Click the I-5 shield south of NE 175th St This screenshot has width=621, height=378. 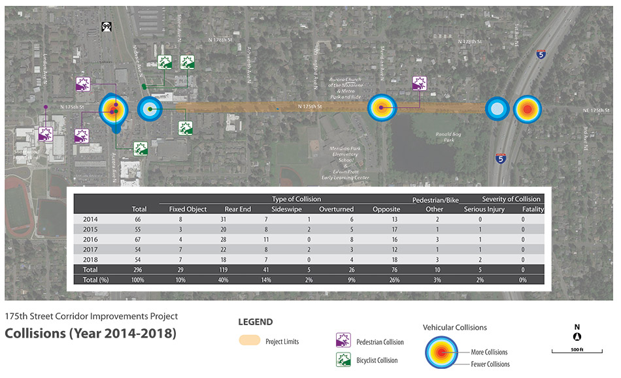point(501,159)
